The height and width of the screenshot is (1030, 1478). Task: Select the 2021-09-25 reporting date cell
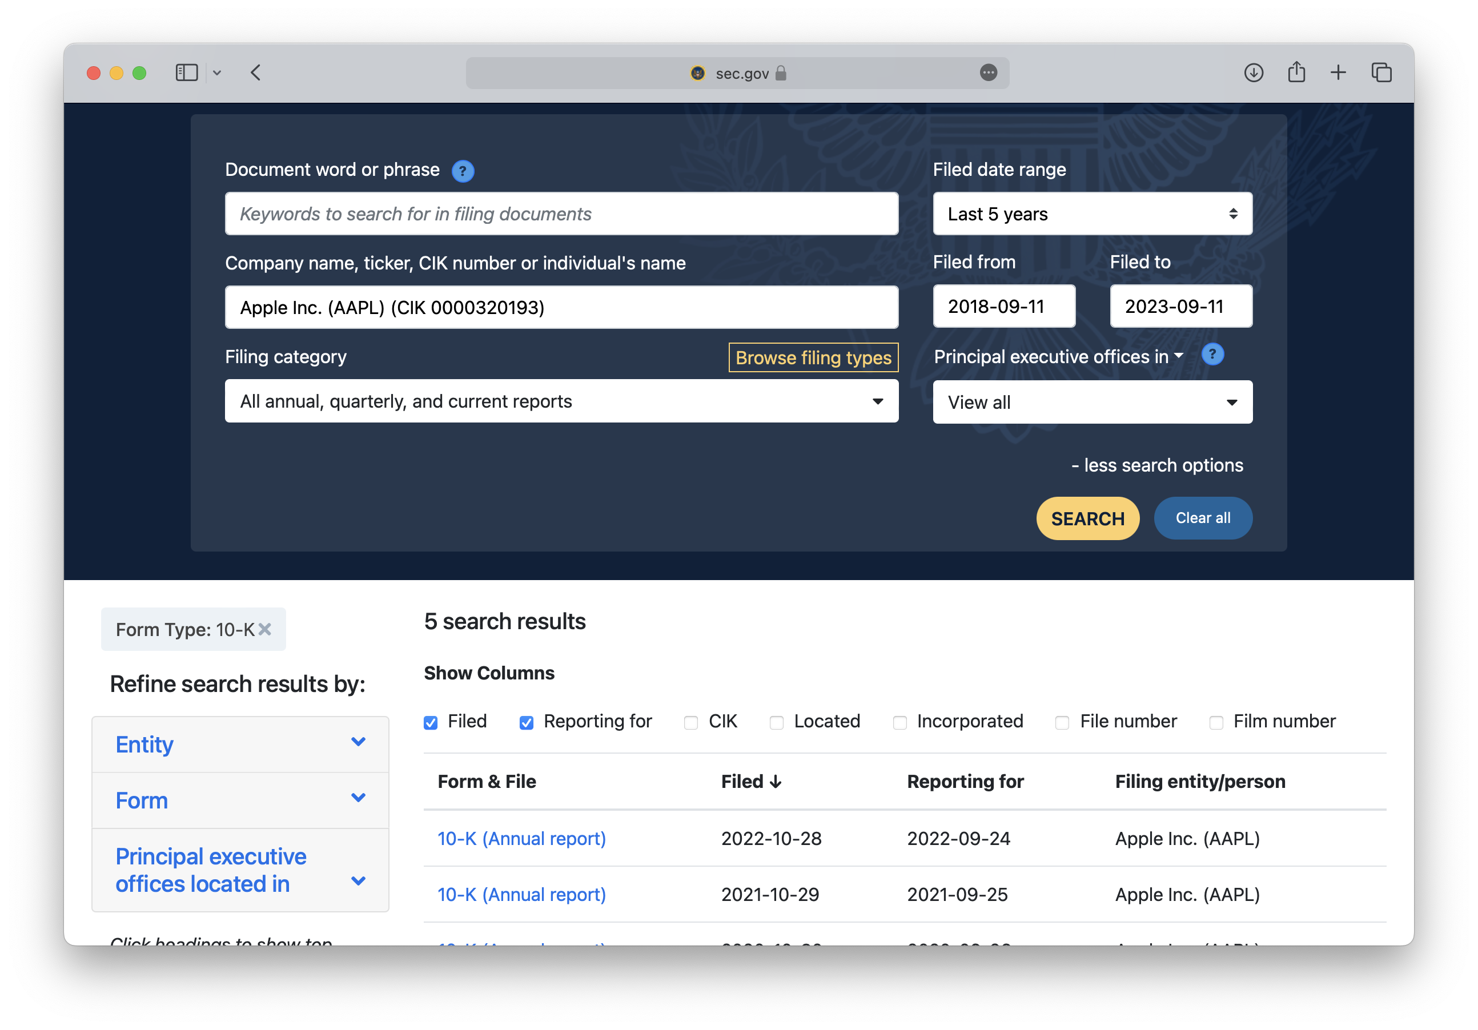point(957,894)
